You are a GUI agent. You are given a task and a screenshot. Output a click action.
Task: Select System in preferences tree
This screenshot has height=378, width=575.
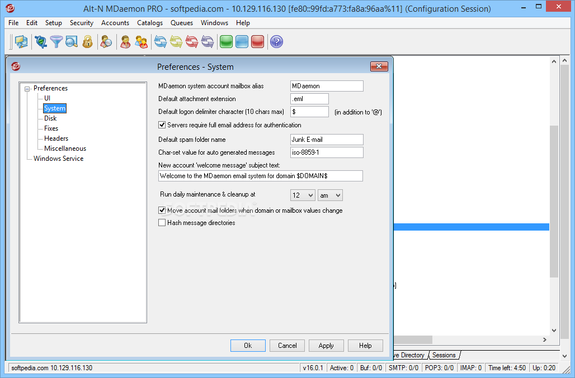[x=55, y=108]
